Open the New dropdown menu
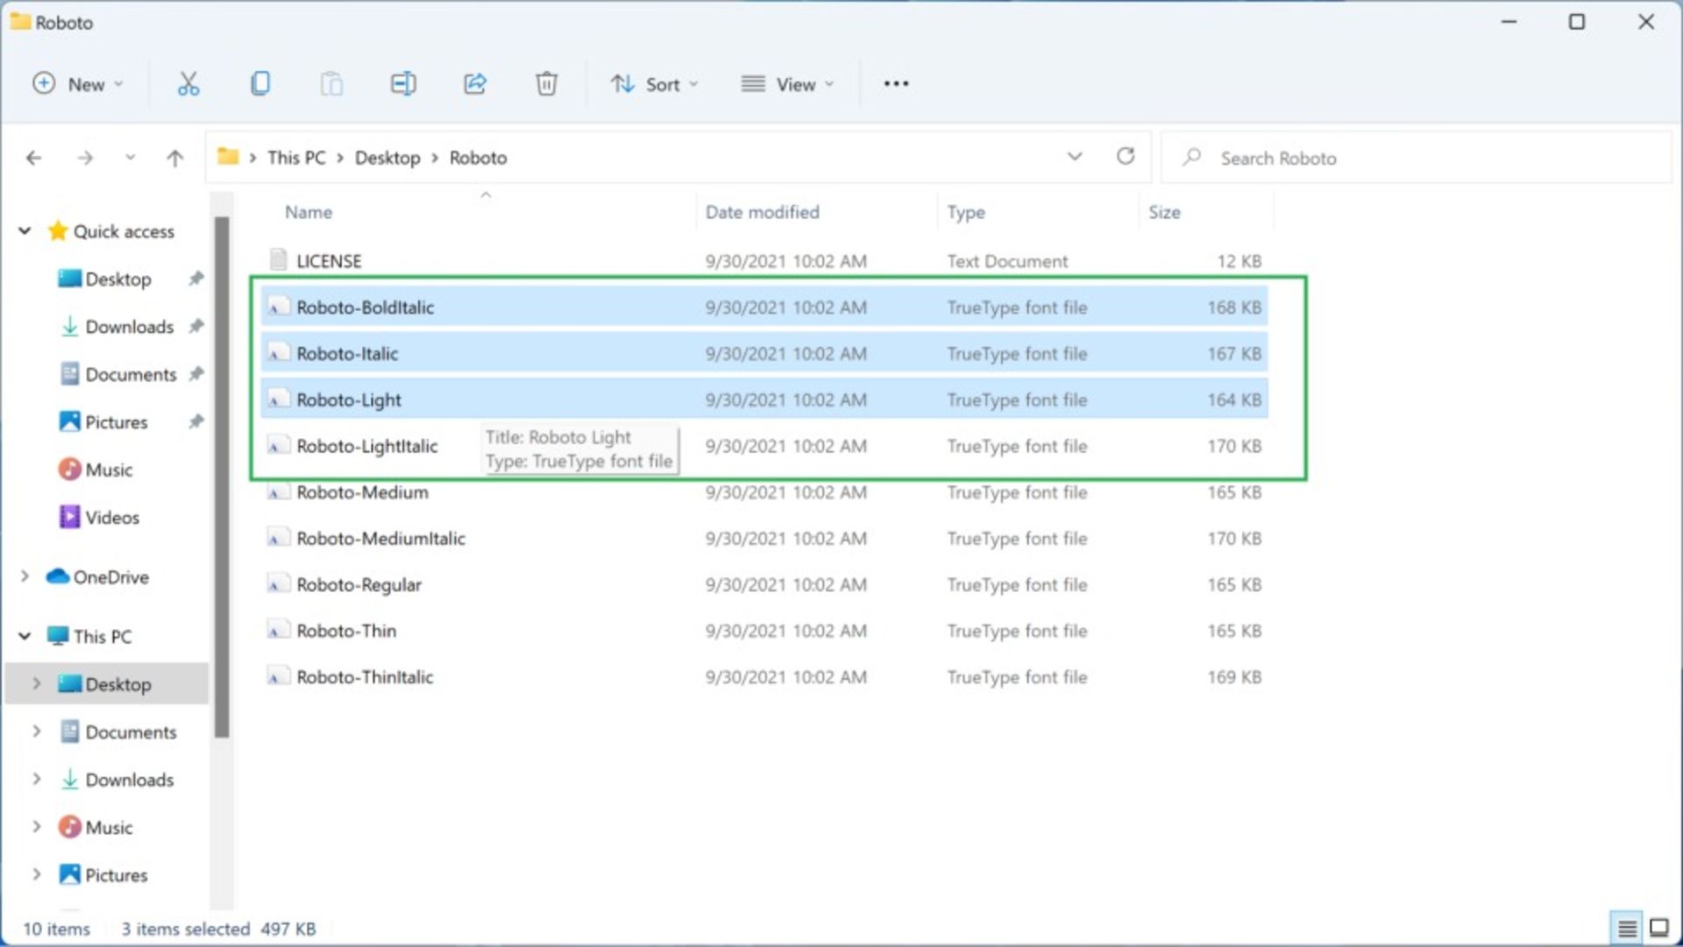 point(79,84)
